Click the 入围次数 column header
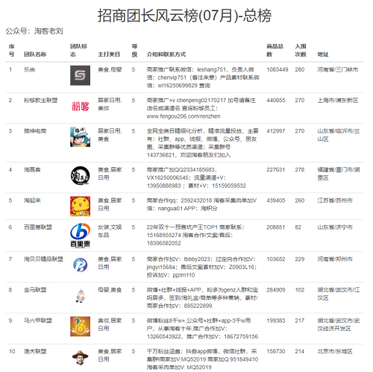Image resolution: width=373 pixels, height=372 pixels. coord(301,50)
